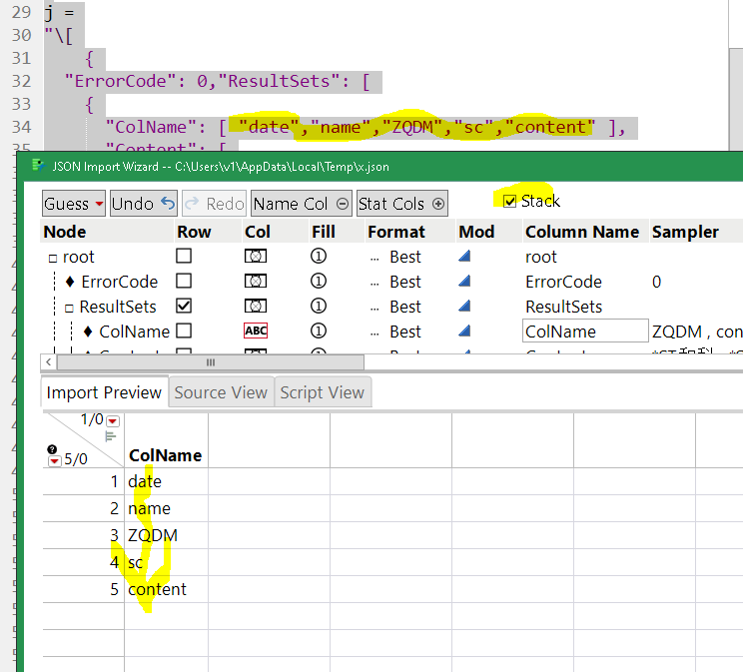Click the ABC column type icon for ColName

click(x=256, y=332)
